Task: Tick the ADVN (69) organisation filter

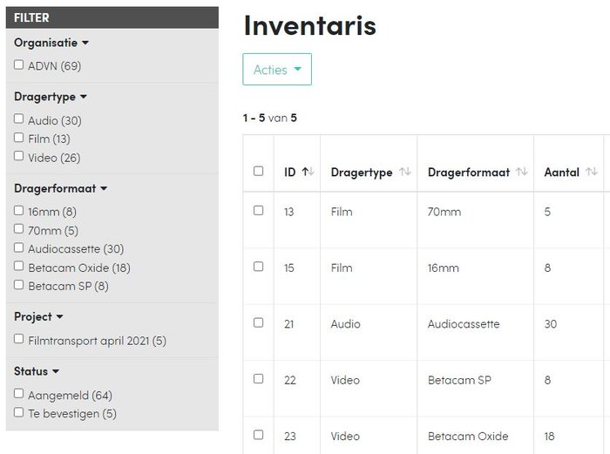Action: [x=18, y=64]
